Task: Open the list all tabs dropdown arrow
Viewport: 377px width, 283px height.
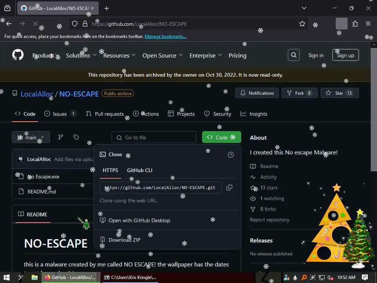Action: pyautogui.click(x=304, y=8)
